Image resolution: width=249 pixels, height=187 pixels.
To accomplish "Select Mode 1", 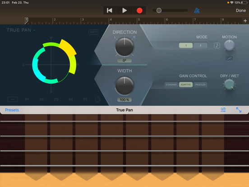I will tap(186, 46).
